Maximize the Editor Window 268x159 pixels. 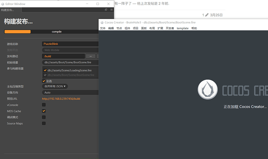point(97,4)
